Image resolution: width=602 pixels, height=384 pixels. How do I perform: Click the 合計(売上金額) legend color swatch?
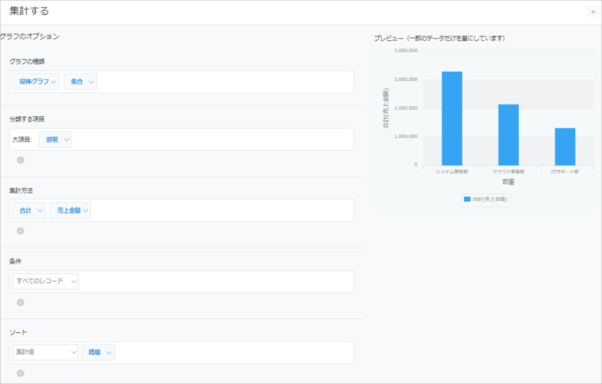click(x=467, y=199)
